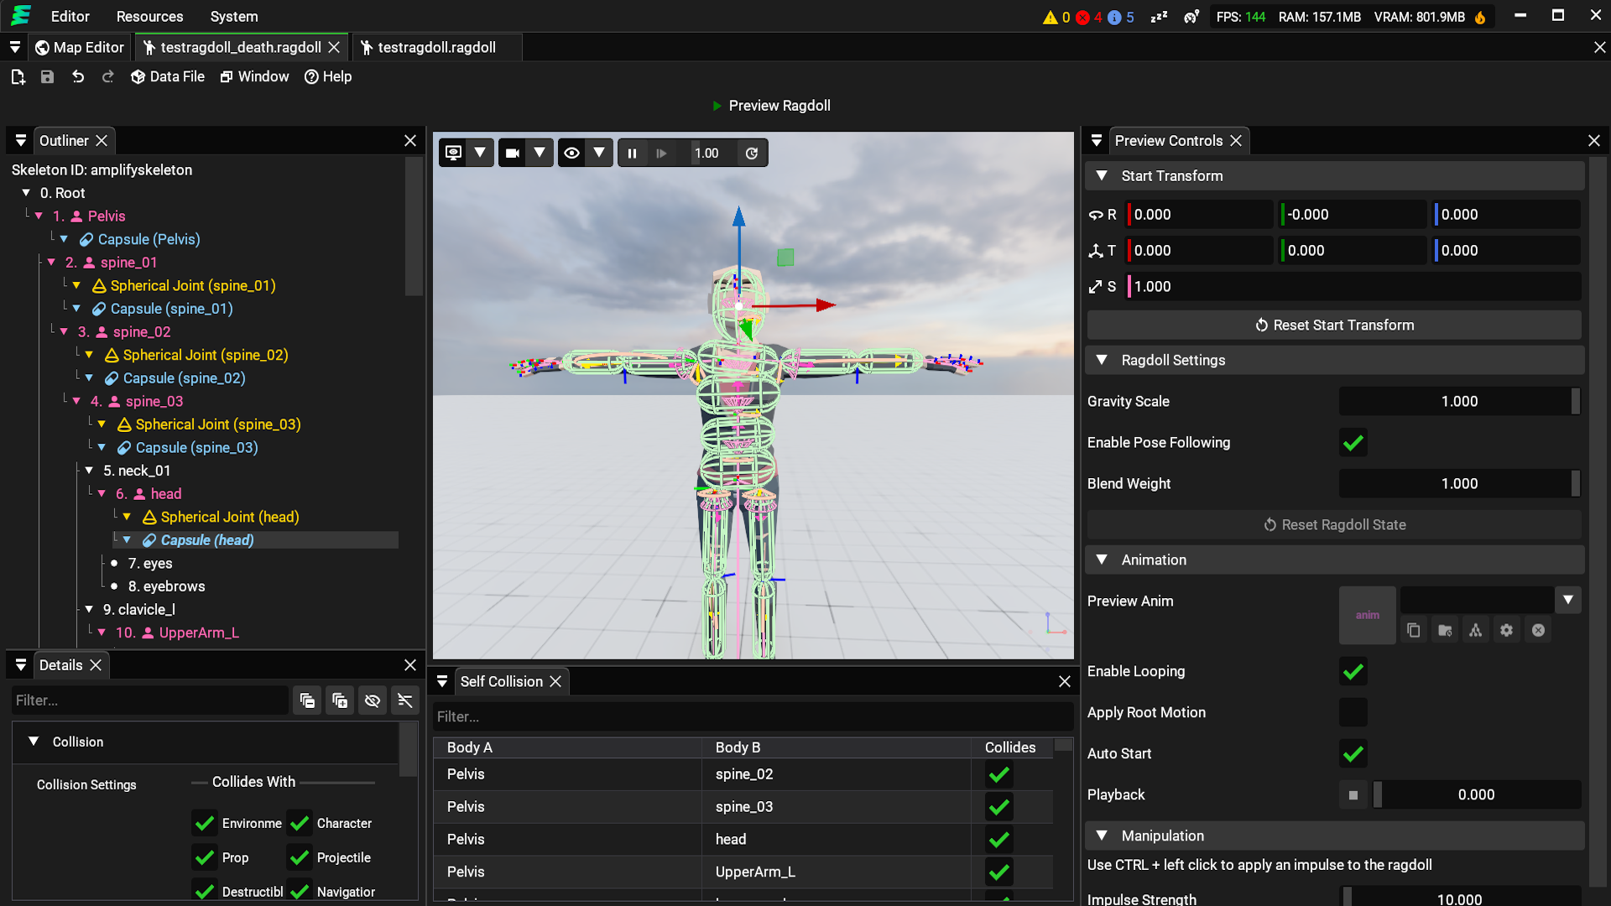1611x906 pixels.
Task: Uncheck Character collides-with checkbox
Action: tap(300, 823)
